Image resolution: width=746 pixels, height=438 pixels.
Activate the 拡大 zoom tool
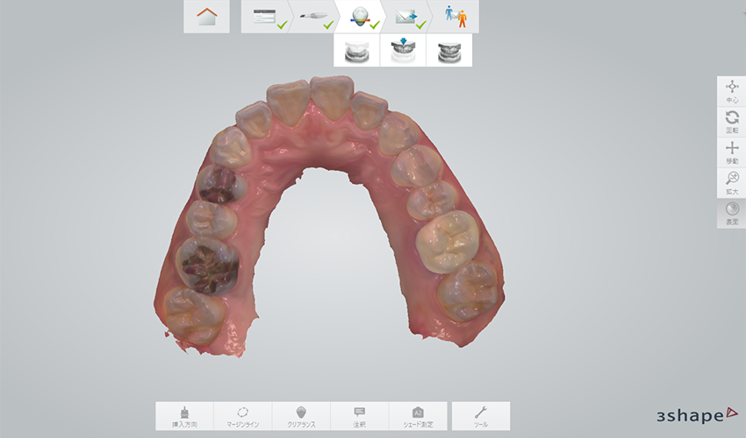tap(731, 182)
